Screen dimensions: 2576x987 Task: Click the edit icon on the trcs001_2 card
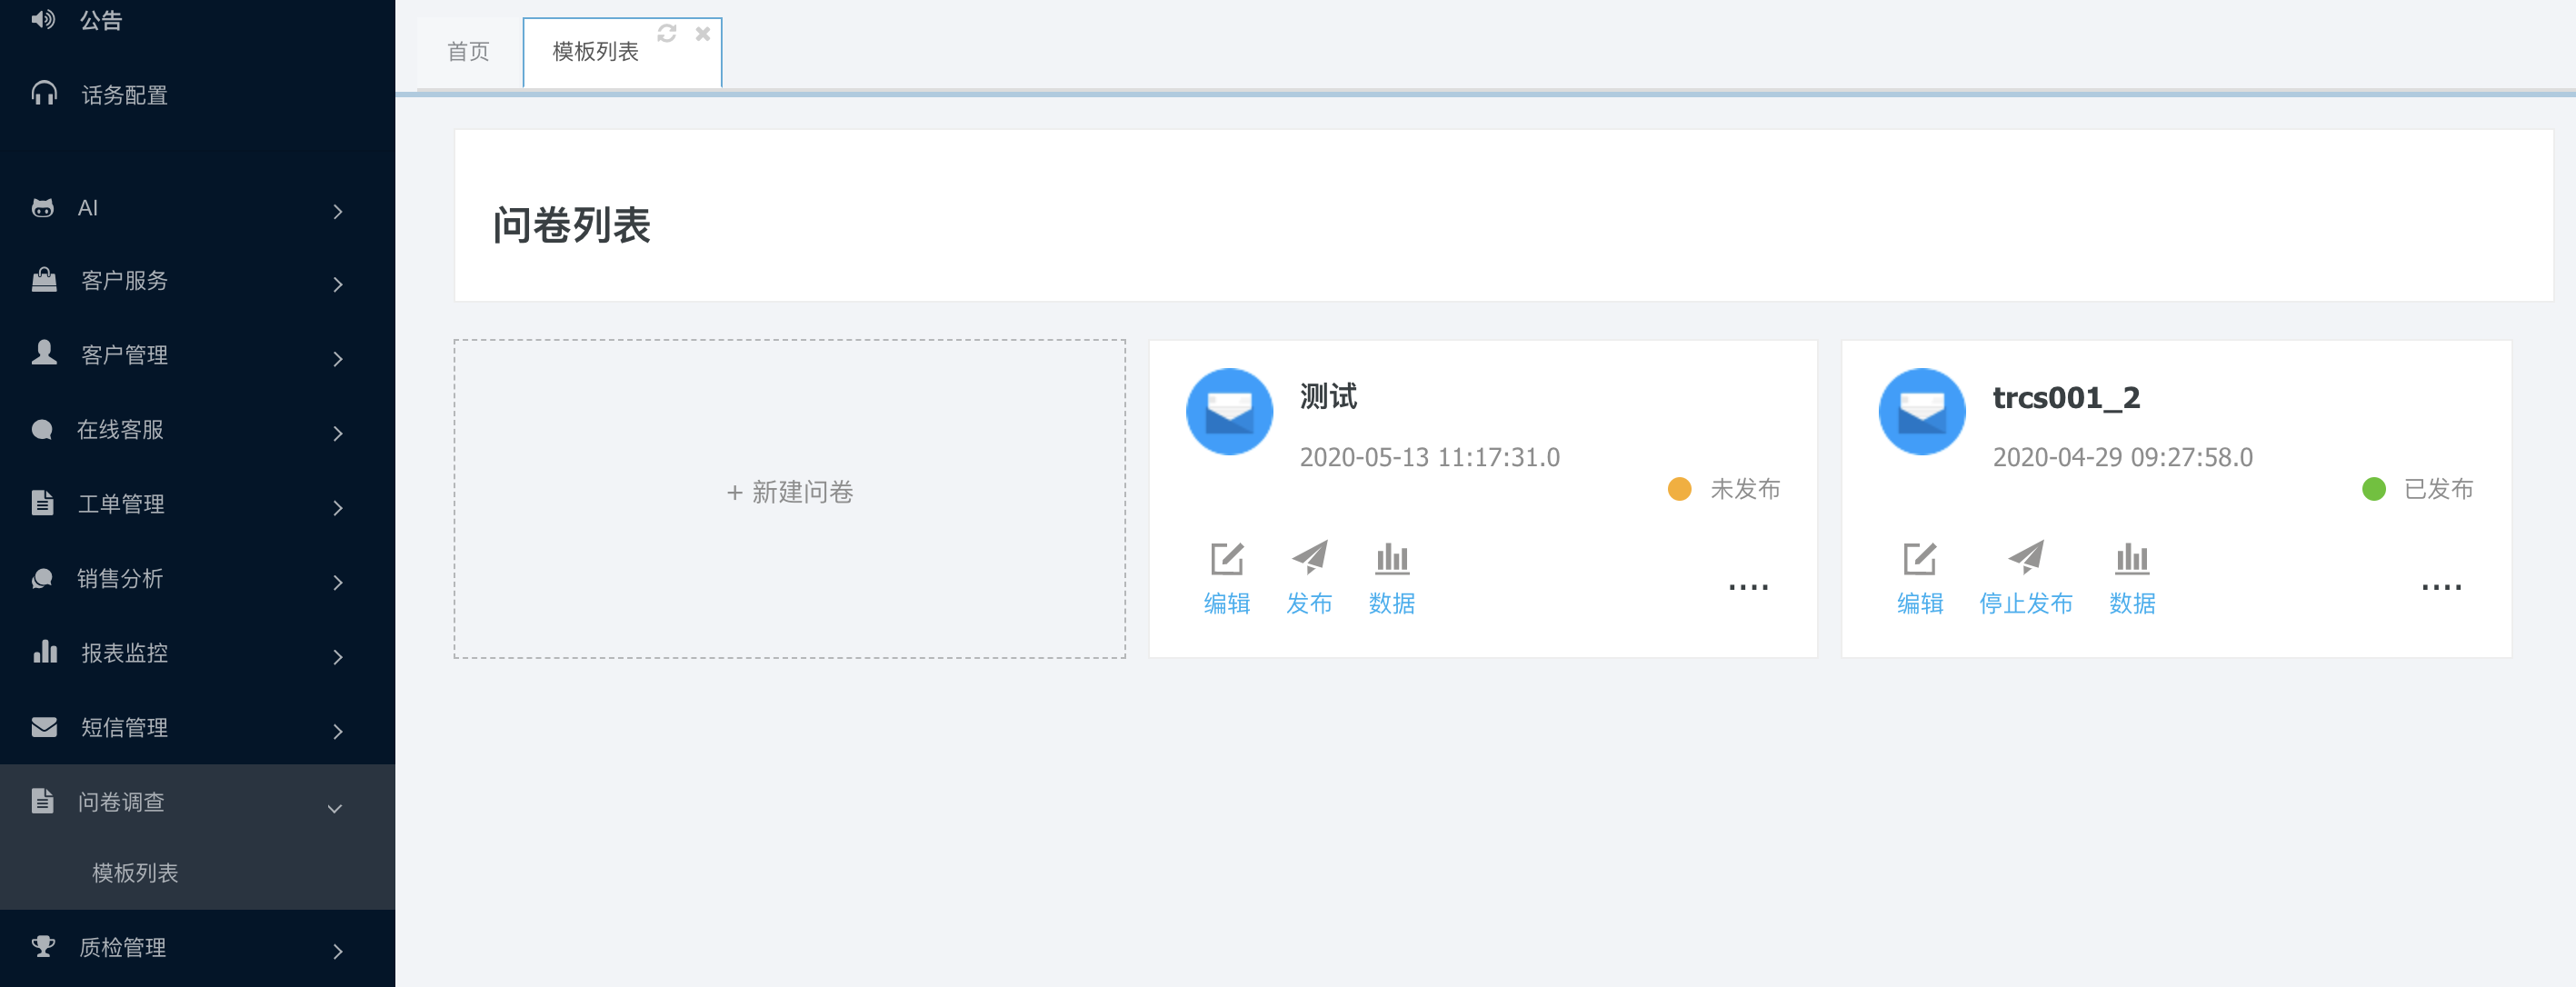coord(1919,559)
